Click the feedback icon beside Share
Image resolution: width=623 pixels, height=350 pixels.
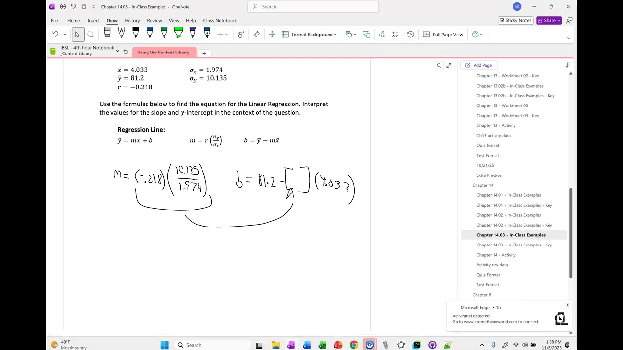pyautogui.click(x=569, y=20)
